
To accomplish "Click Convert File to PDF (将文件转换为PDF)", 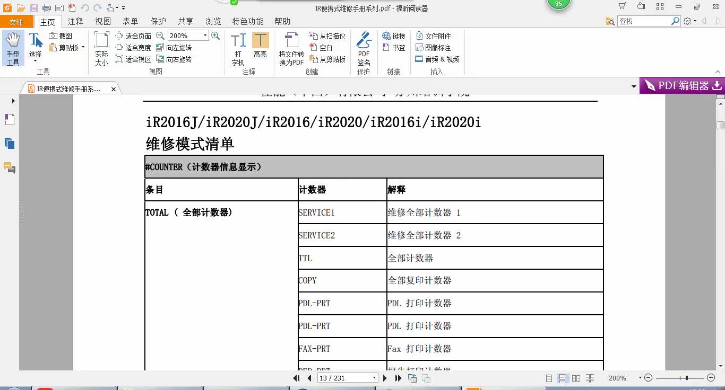I will click(x=291, y=48).
